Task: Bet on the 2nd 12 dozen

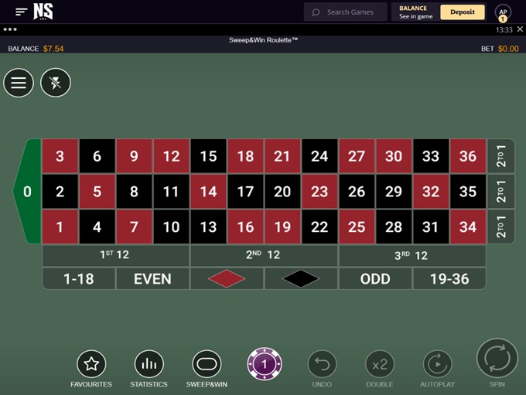Action: click(264, 255)
